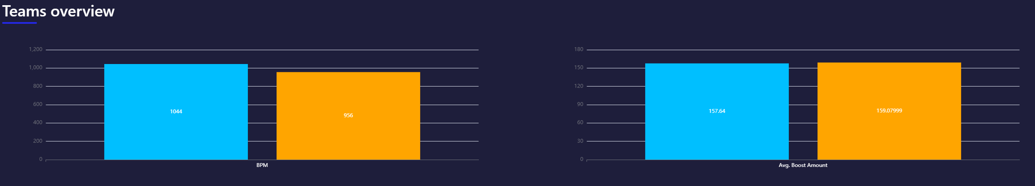Select the blue Avg. Boost Amount bar 157.64
The image size is (1035, 186).
[x=717, y=111]
